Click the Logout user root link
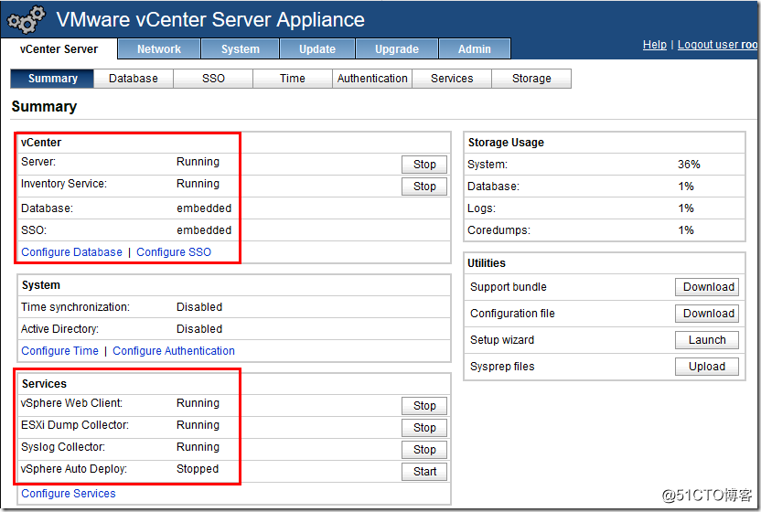Image resolution: width=761 pixels, height=512 pixels. (718, 45)
